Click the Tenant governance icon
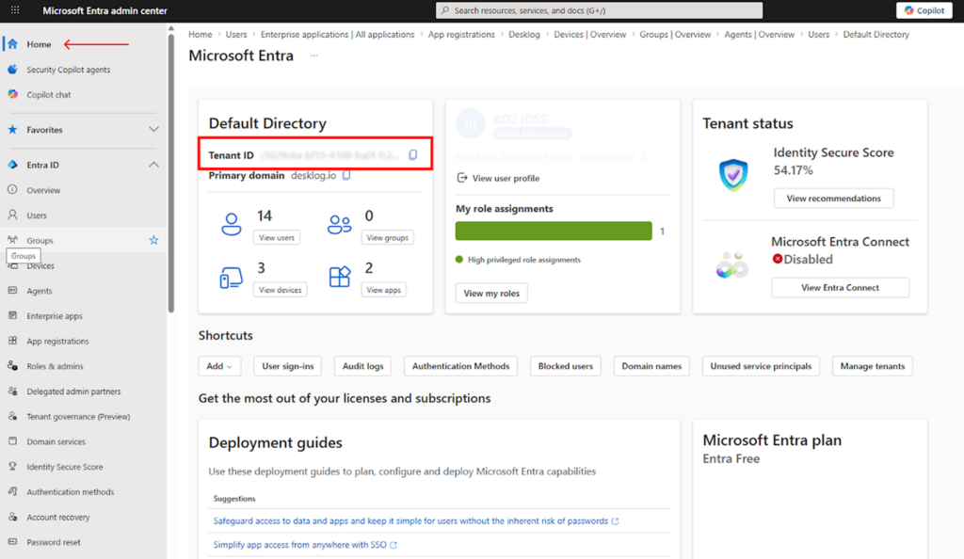The image size is (964, 559). 12,417
